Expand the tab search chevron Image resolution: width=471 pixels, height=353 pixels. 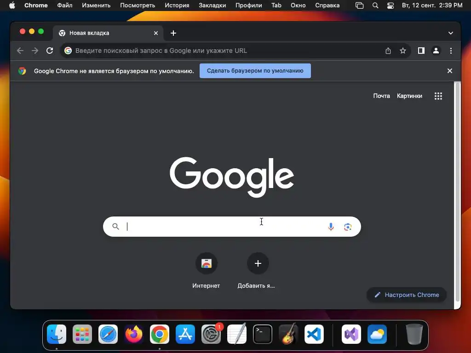coord(451,33)
